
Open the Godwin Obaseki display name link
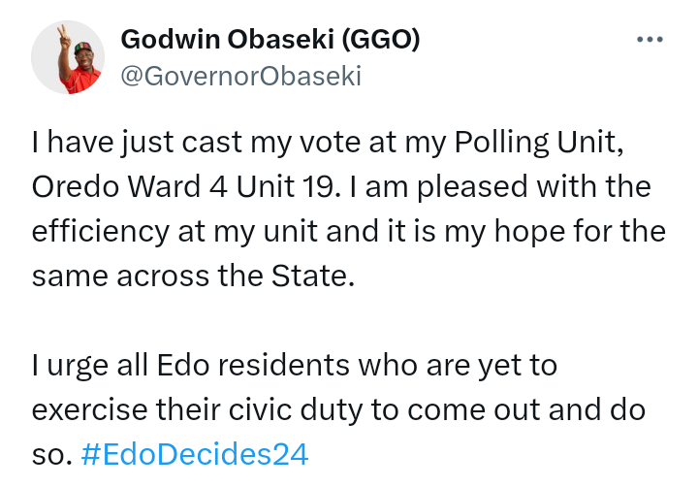(228, 40)
